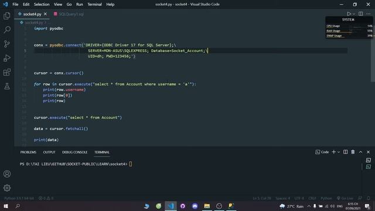Click the 'import pyodbc' line
Screen dimensions: 375x211
(49, 29)
